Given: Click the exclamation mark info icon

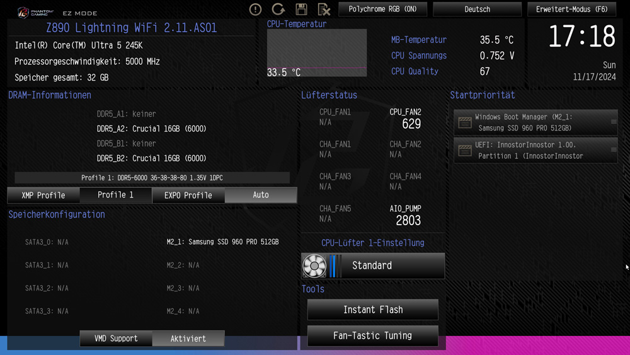Looking at the screenshot, I should tap(255, 9).
